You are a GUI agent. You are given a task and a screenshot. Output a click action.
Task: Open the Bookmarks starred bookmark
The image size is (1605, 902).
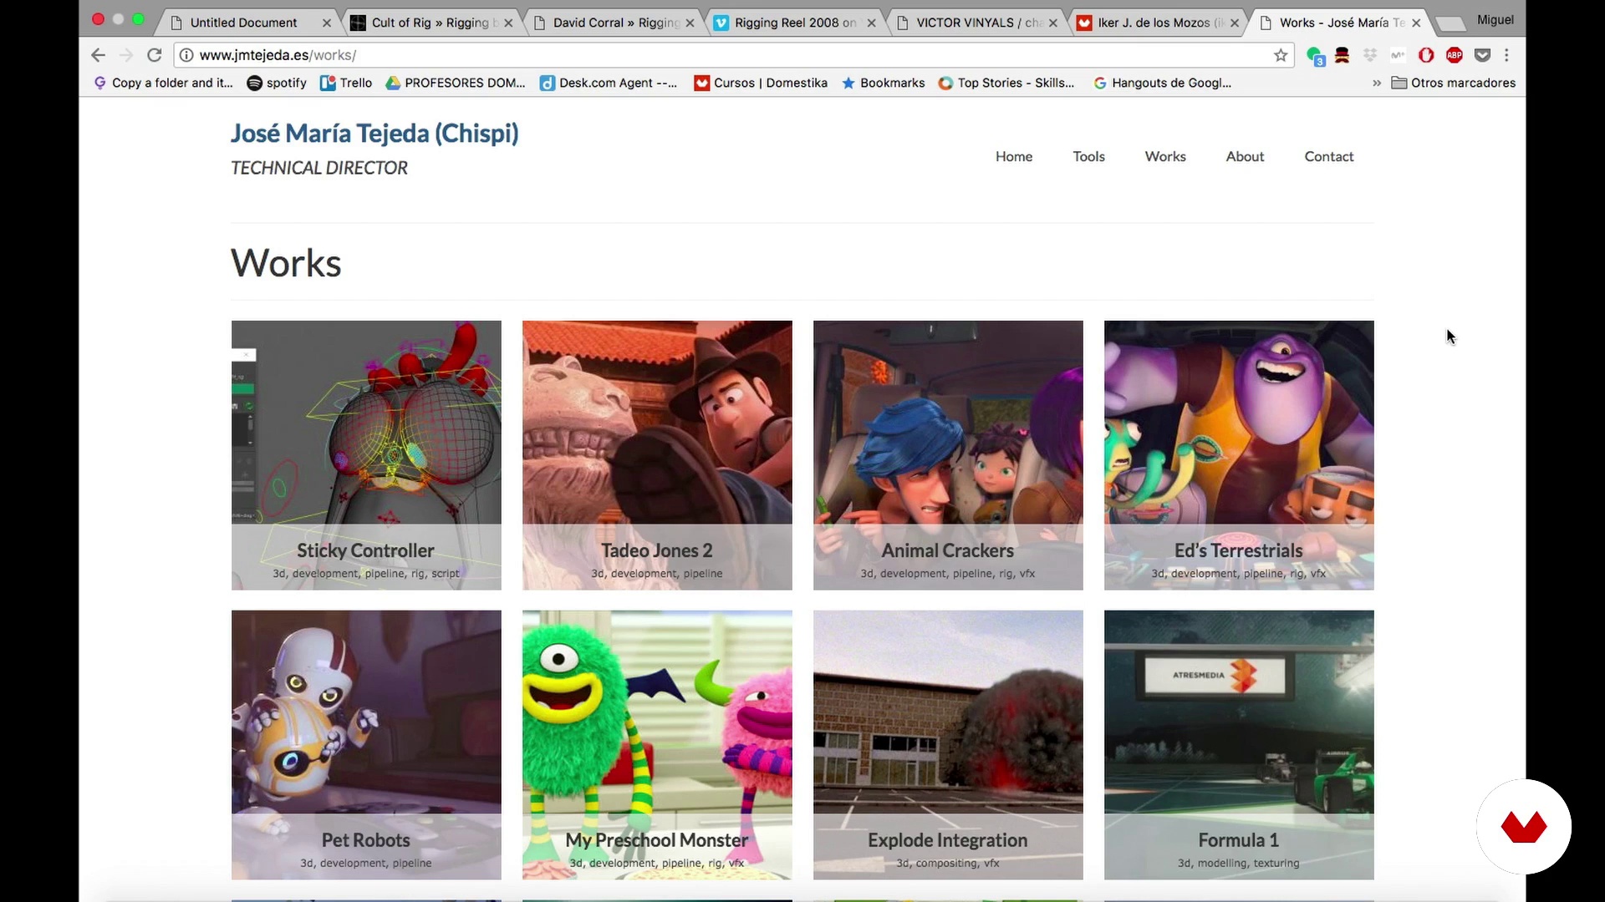click(884, 83)
